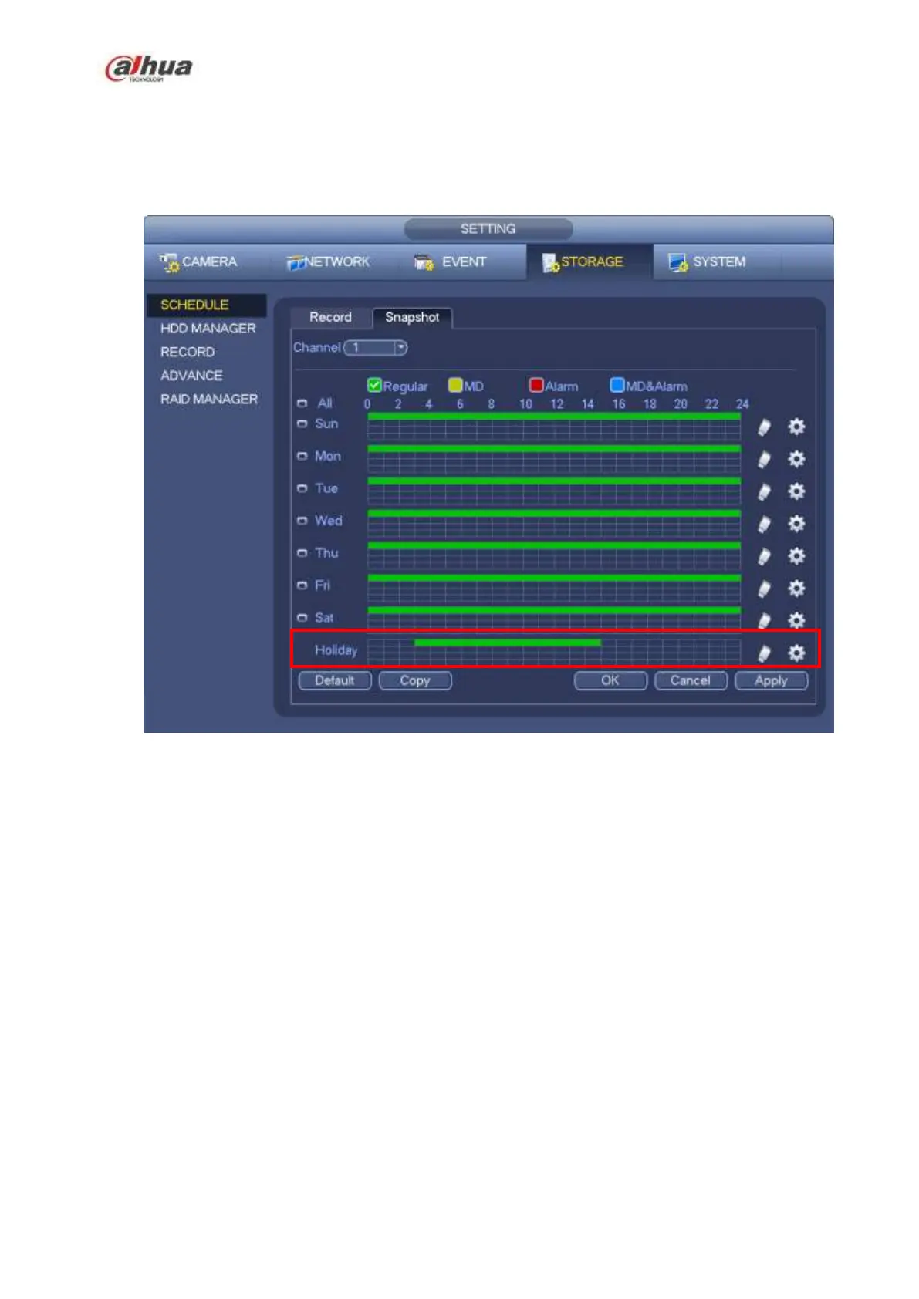Click the Sun green schedule bar
Screen dimensions: 919x1299
click(554, 417)
